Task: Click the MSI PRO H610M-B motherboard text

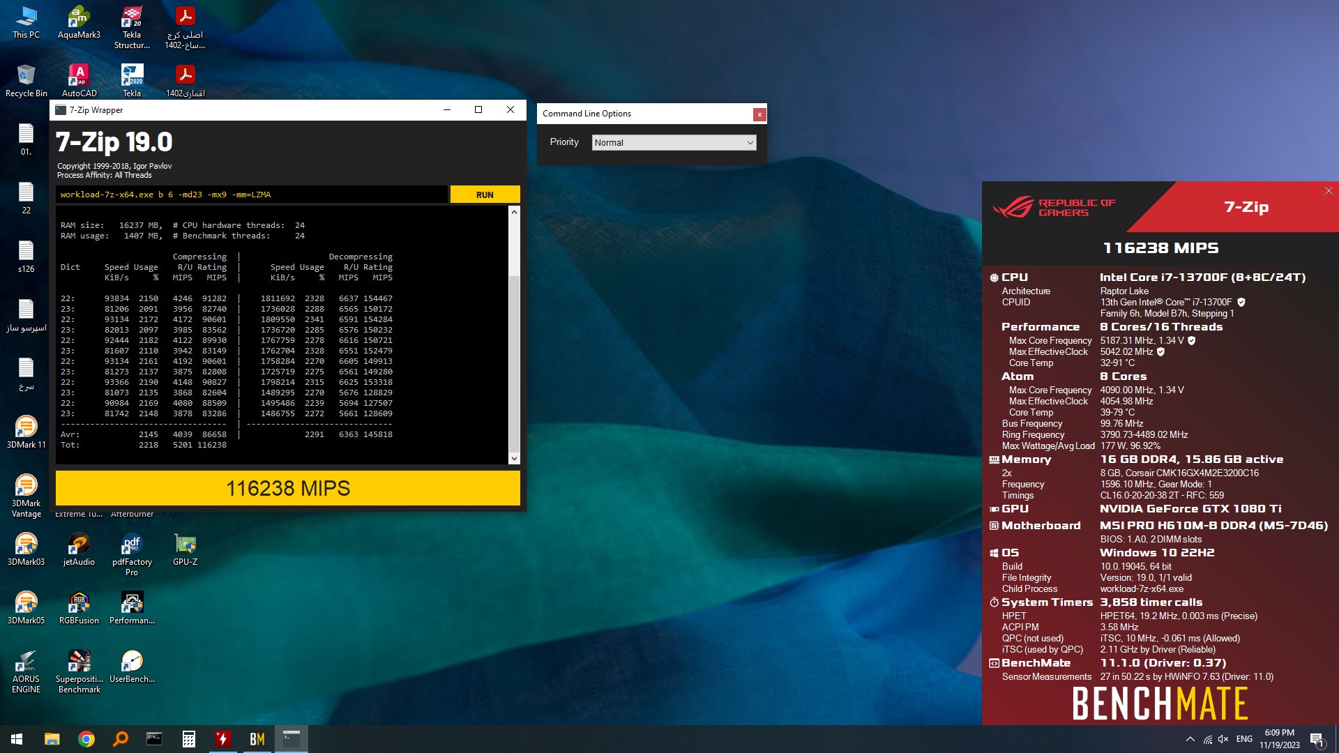Action: pyautogui.click(x=1213, y=526)
